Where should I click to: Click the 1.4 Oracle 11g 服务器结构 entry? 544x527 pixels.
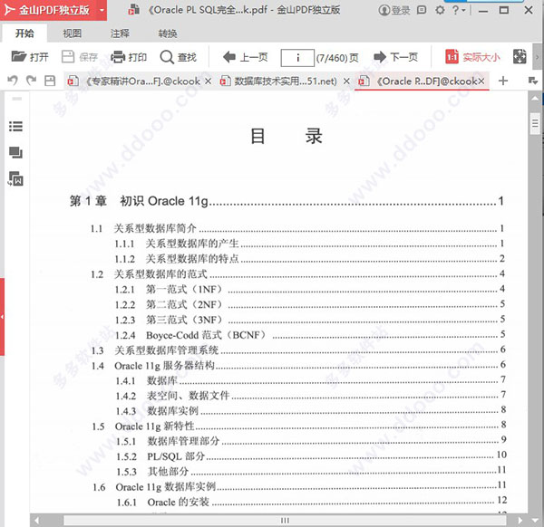coord(298,365)
